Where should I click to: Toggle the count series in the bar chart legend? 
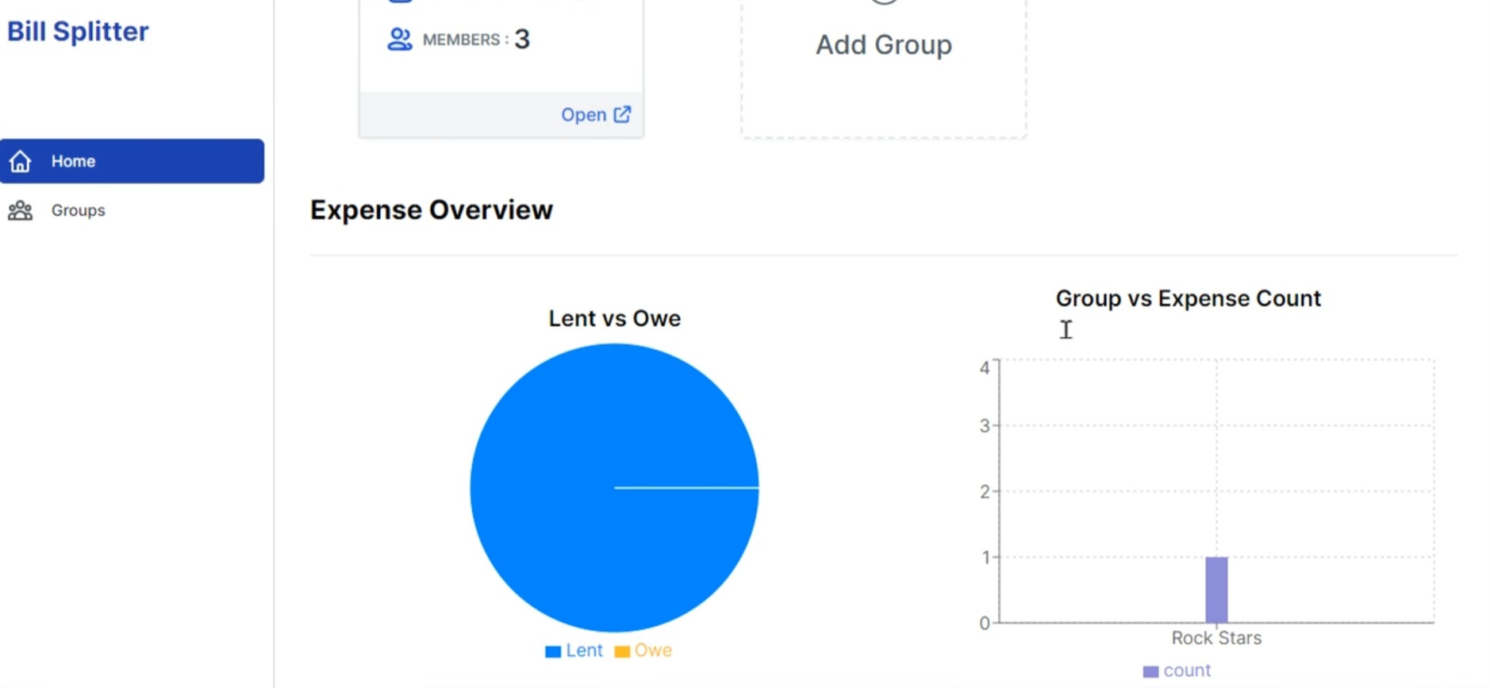[x=1187, y=671]
